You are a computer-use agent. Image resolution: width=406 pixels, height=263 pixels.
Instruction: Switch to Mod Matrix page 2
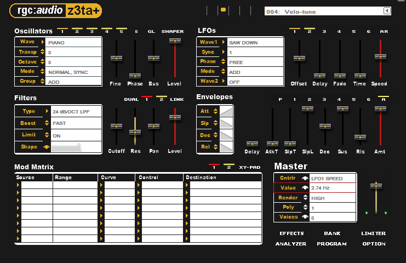[x=229, y=166]
